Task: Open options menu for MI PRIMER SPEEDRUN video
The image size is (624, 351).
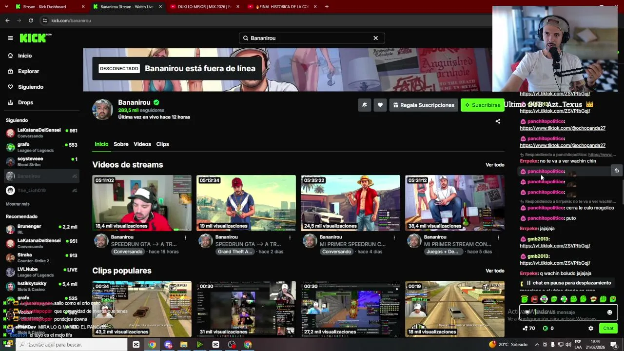Action: tap(394, 237)
